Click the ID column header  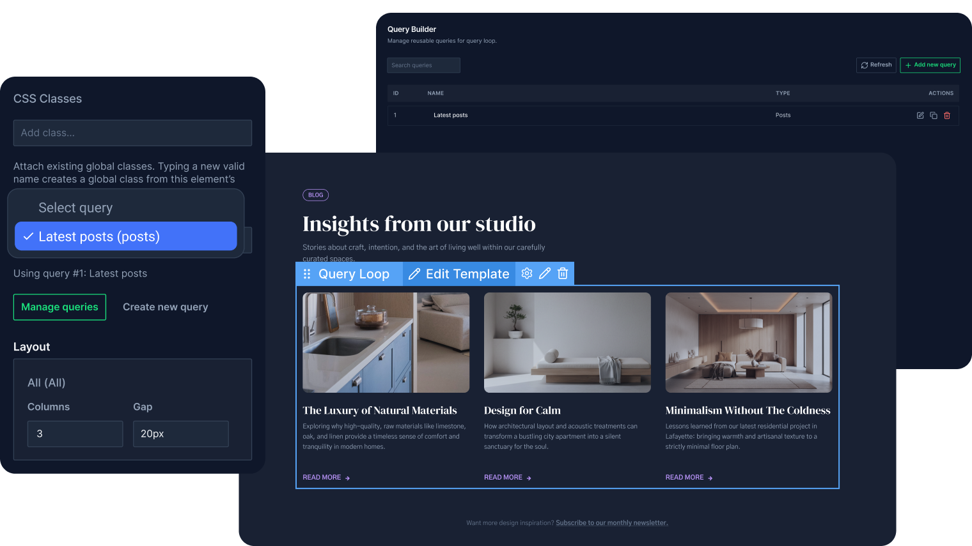pos(396,93)
